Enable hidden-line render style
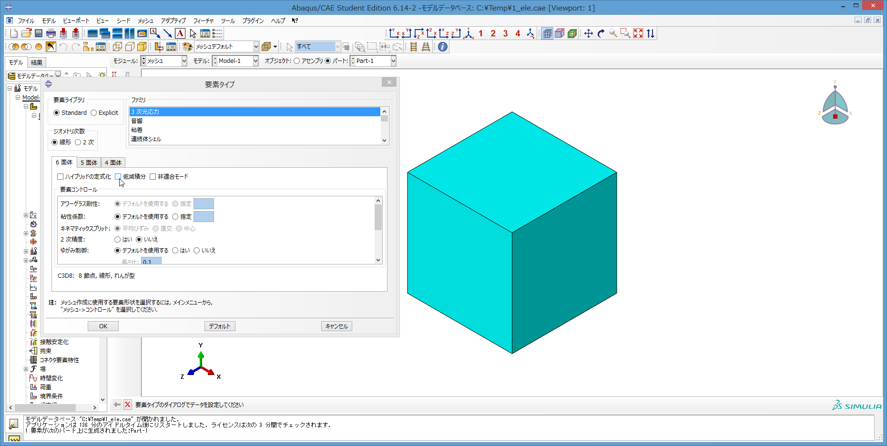Screen dimensions: 887x446 pos(130,47)
